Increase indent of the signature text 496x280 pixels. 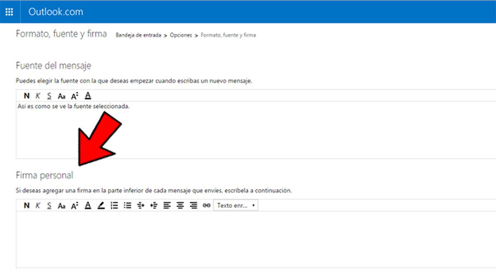click(x=154, y=205)
